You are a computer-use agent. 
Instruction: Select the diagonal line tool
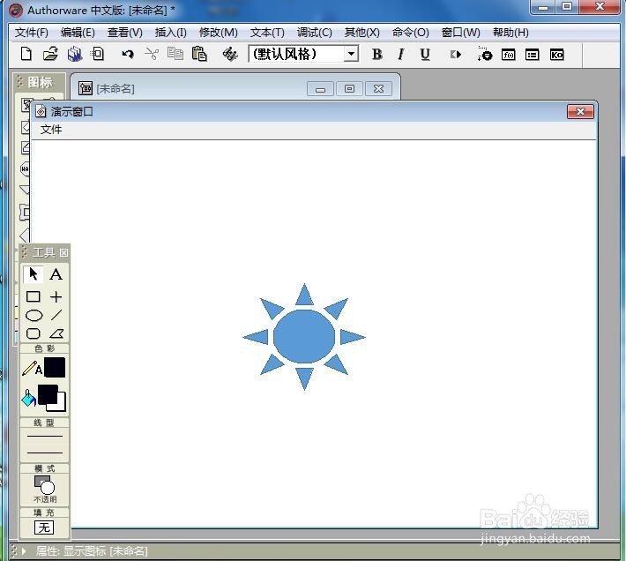56,315
